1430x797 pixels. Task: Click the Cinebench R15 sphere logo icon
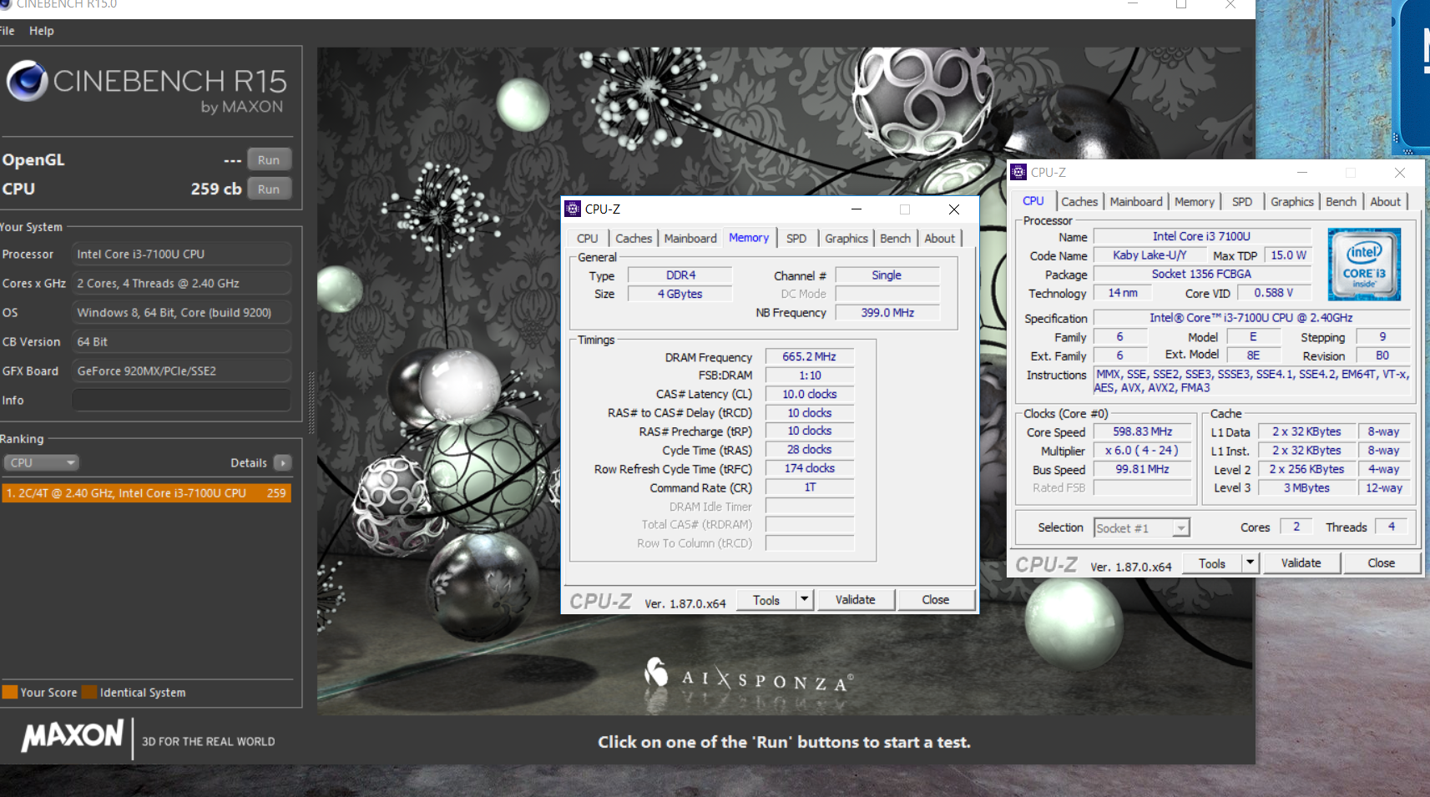(x=28, y=81)
